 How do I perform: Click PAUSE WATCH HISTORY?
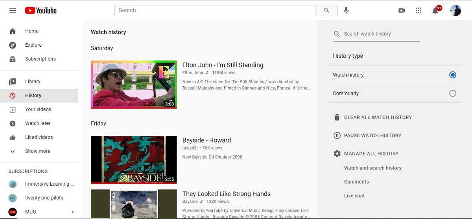[372, 135]
